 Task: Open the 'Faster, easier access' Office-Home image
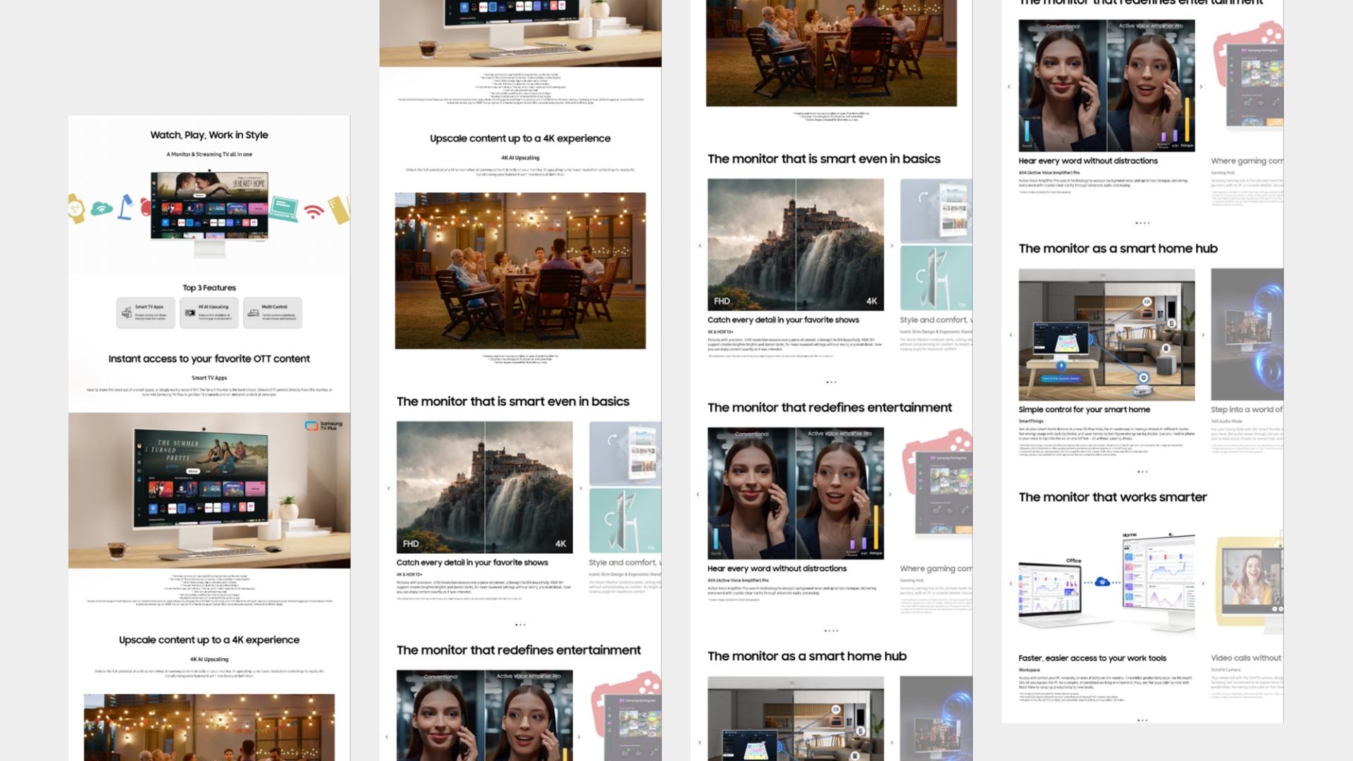coord(1106,581)
